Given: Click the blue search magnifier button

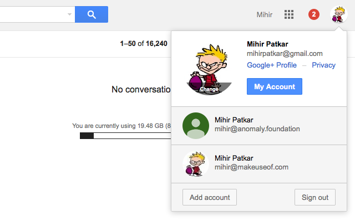Looking at the screenshot, I should [x=92, y=14].
